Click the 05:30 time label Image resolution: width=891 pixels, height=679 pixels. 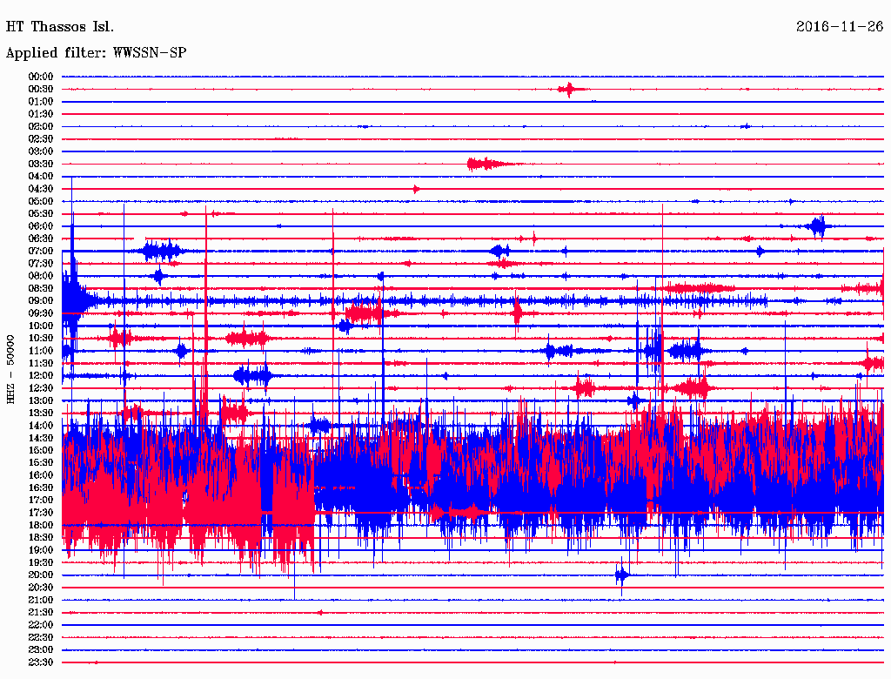click(41, 214)
